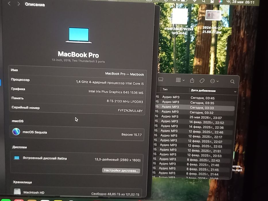
Task: Click the Имя row showing MacBook Pro — Macbook
Action: pos(78,72)
